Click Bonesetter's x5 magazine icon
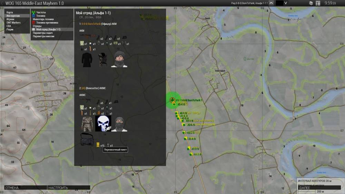345x194 pixels. tap(98, 102)
